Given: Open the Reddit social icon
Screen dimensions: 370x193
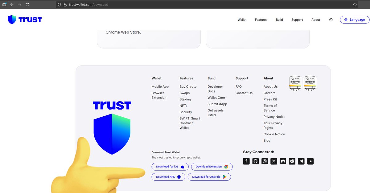Looking at the screenshot, I should point(292,161).
